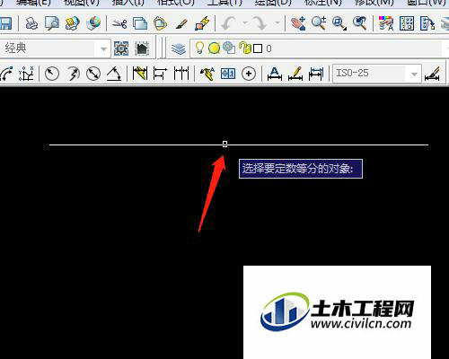449x359 pixels.
Task: Toggle layer 0 viewport freeze icon
Action: [229, 48]
